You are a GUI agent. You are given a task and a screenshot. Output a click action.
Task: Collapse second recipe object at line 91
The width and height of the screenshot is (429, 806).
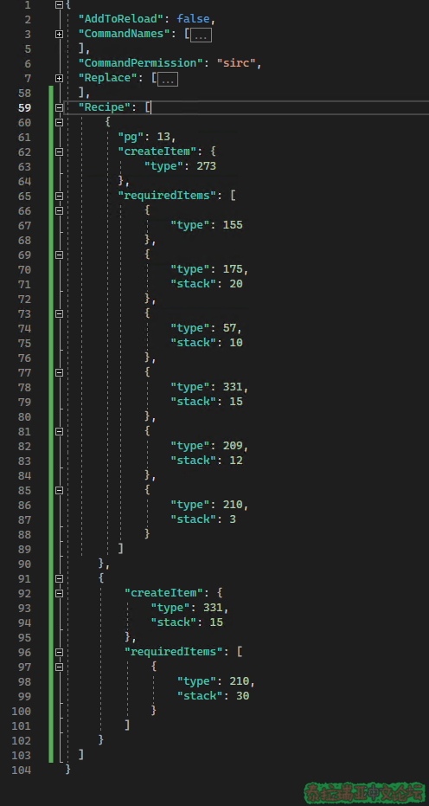[x=59, y=579]
